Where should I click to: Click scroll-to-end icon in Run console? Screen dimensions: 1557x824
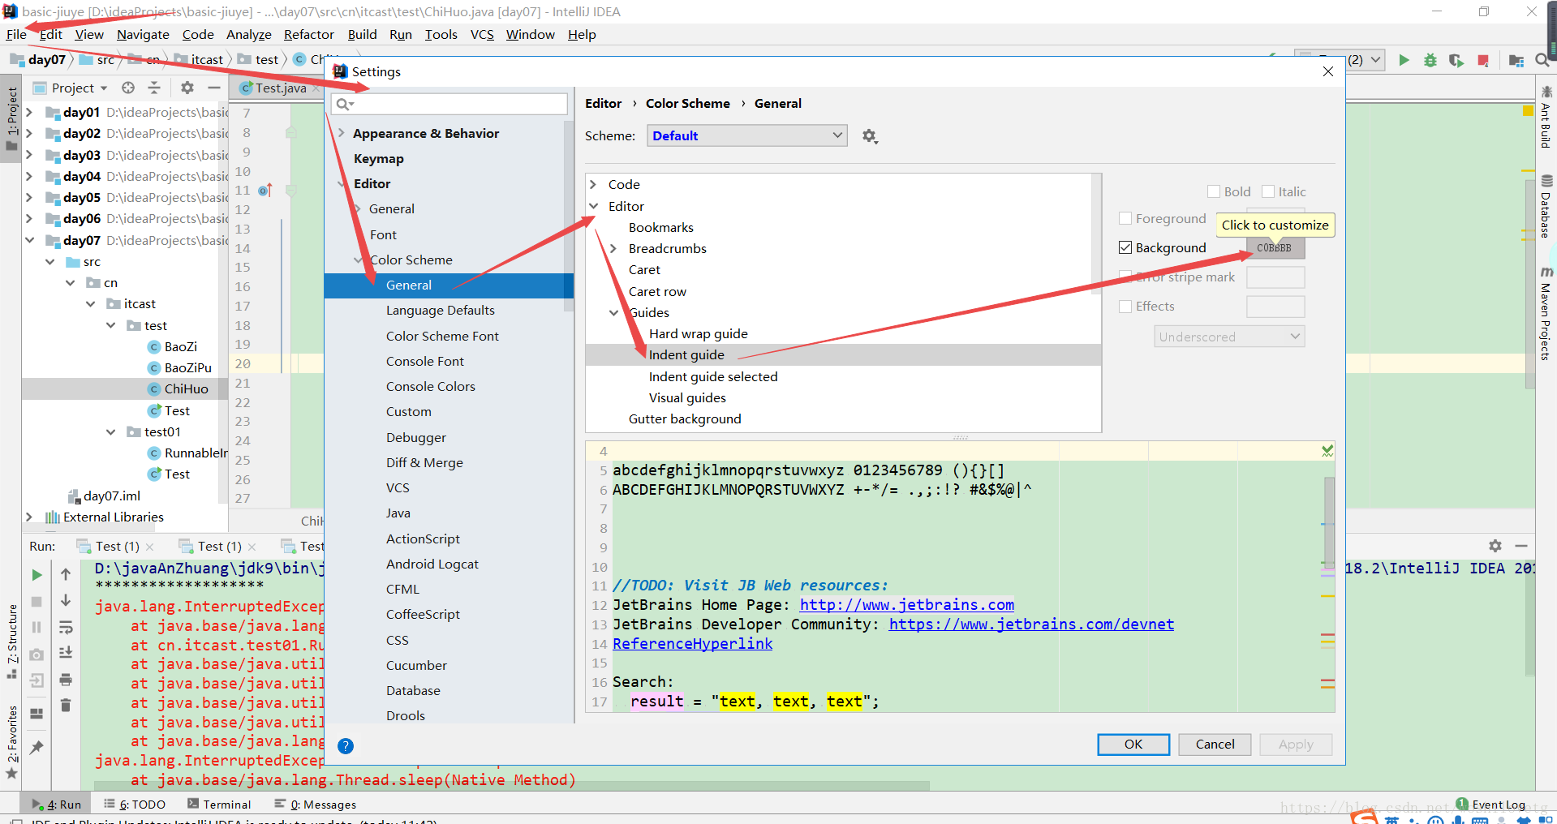pos(66,653)
